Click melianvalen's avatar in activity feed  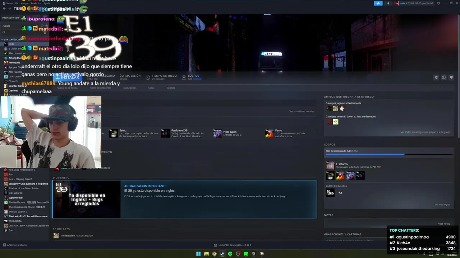tap(56, 235)
